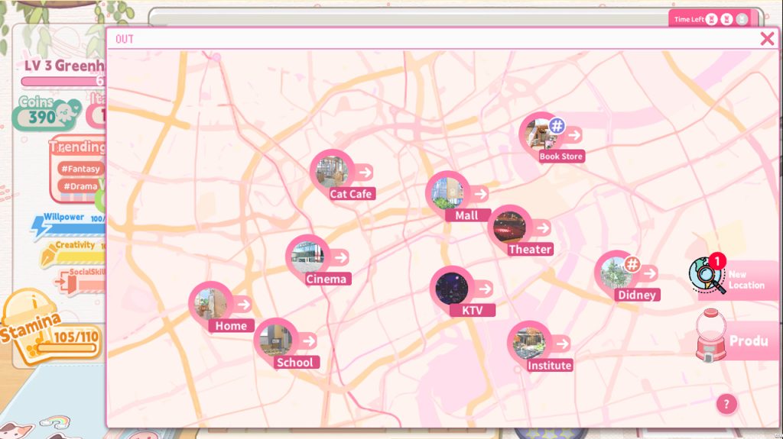783x439 pixels.
Task: Visit the Theater location icon
Action: [509, 226]
